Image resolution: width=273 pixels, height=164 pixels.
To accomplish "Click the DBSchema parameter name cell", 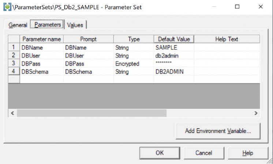I will tap(42, 71).
